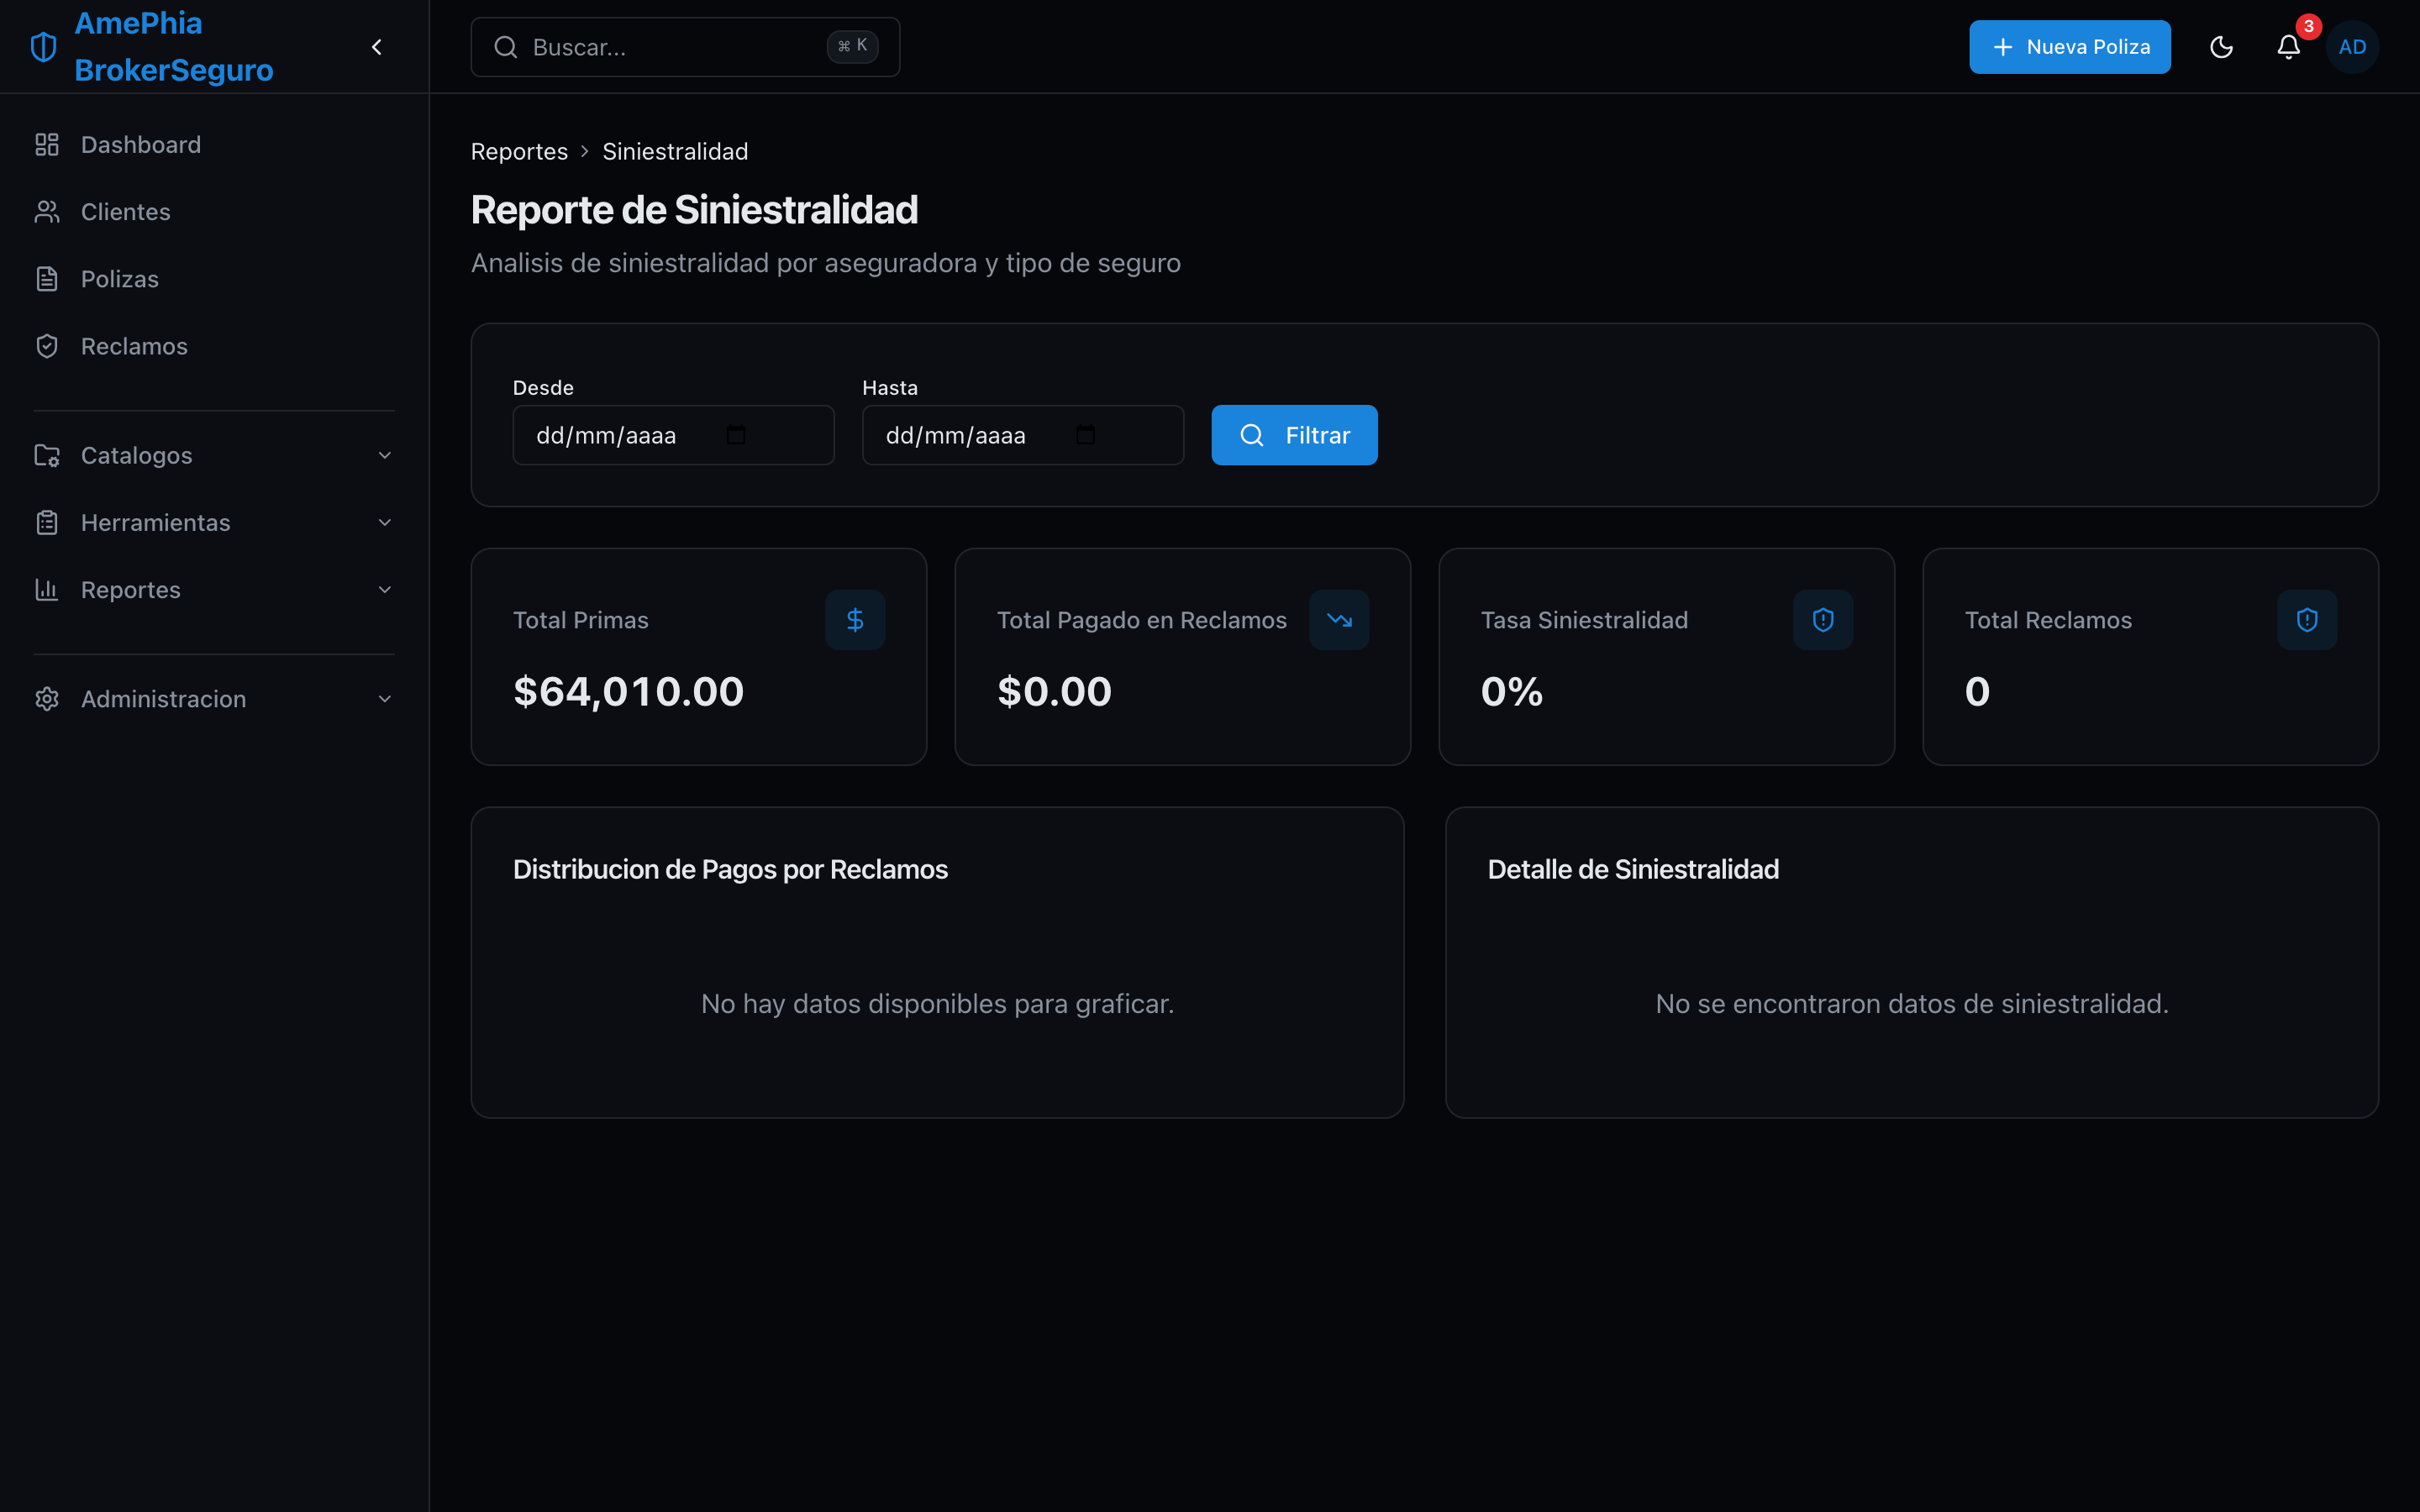The width and height of the screenshot is (2420, 1512).
Task: Click the Reclamos shield check icon
Action: (x=47, y=346)
